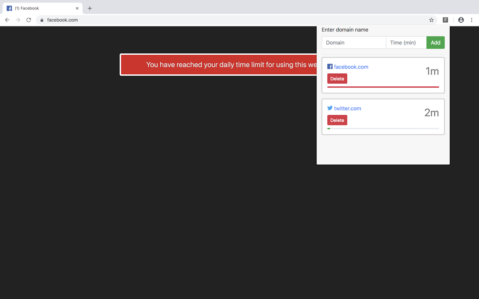Select the (1) Facebook tab
Screen dimensions: 479x299
(x=42, y=8)
